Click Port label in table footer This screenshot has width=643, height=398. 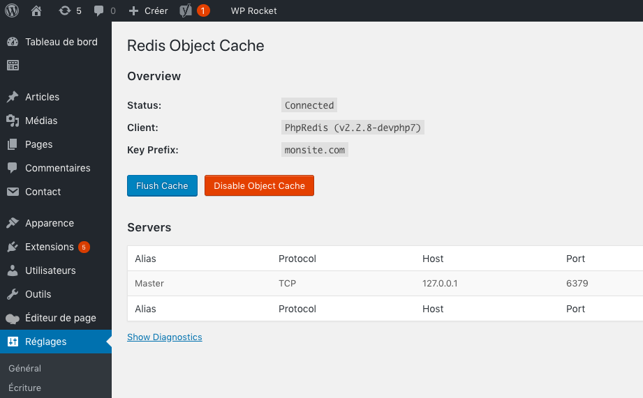click(575, 309)
